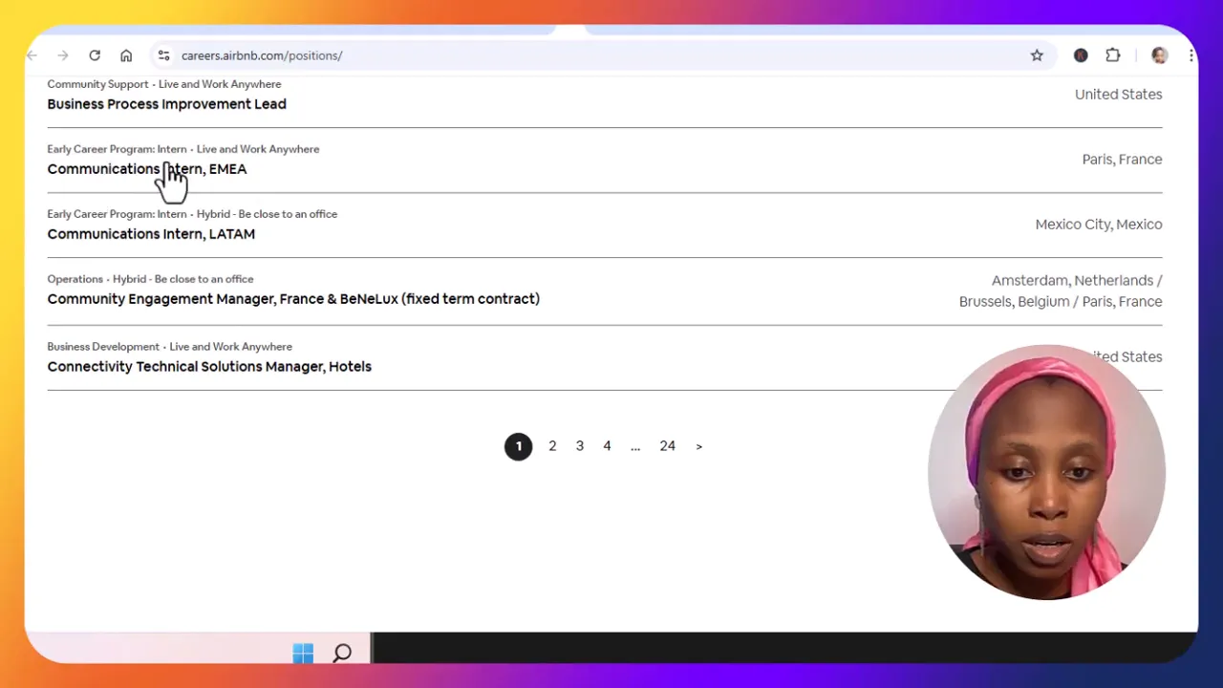Go to page 4 of positions
1223x688 pixels.
(x=607, y=446)
